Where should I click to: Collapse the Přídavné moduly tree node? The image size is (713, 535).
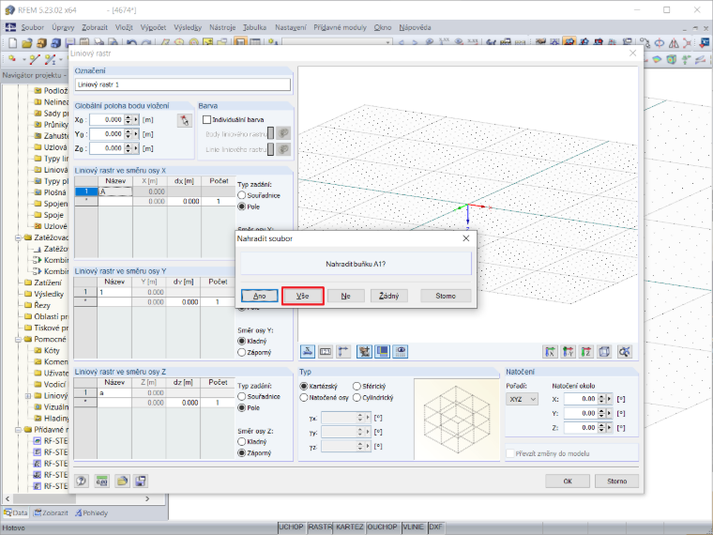(x=18, y=430)
